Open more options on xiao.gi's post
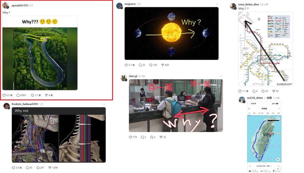This screenshot has width=304, height=173. coord(221,76)
